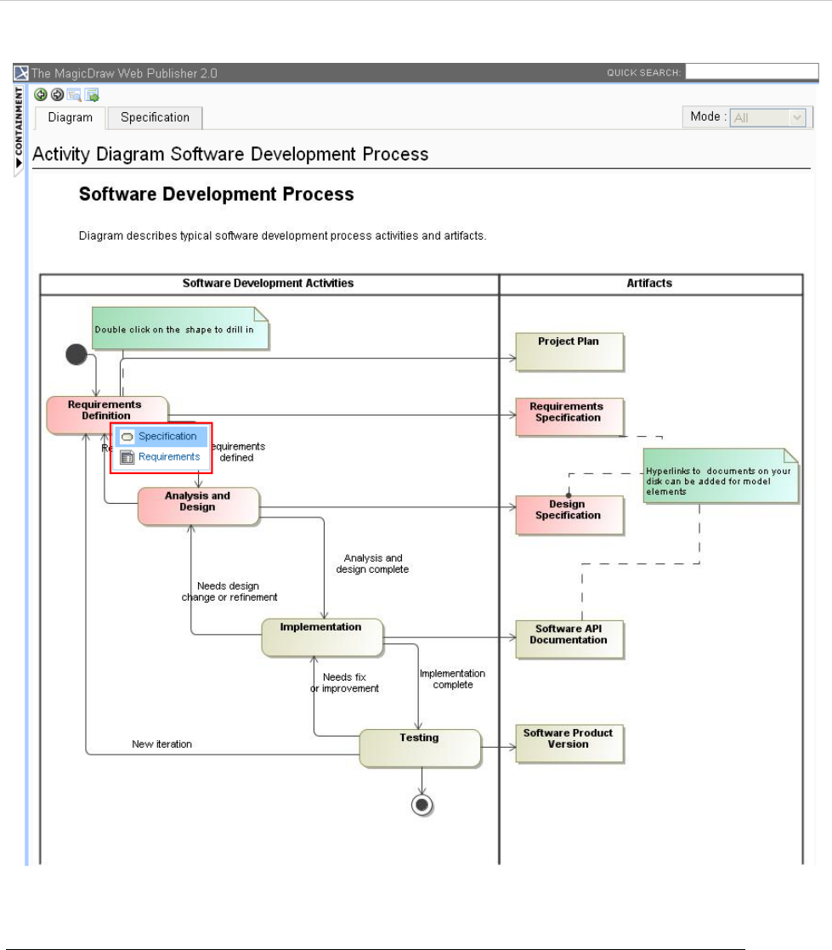The height and width of the screenshot is (950, 832).
Task: Click the Quick Search input field
Action: pos(751,72)
